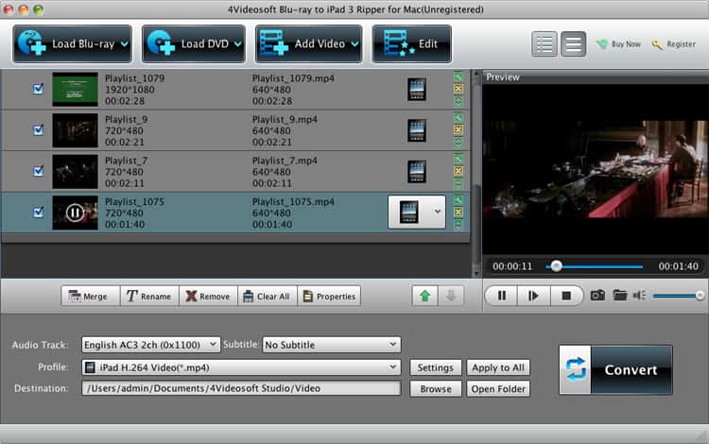Switch to the compact list view icon
The height and width of the screenshot is (444, 709).
coord(574,44)
